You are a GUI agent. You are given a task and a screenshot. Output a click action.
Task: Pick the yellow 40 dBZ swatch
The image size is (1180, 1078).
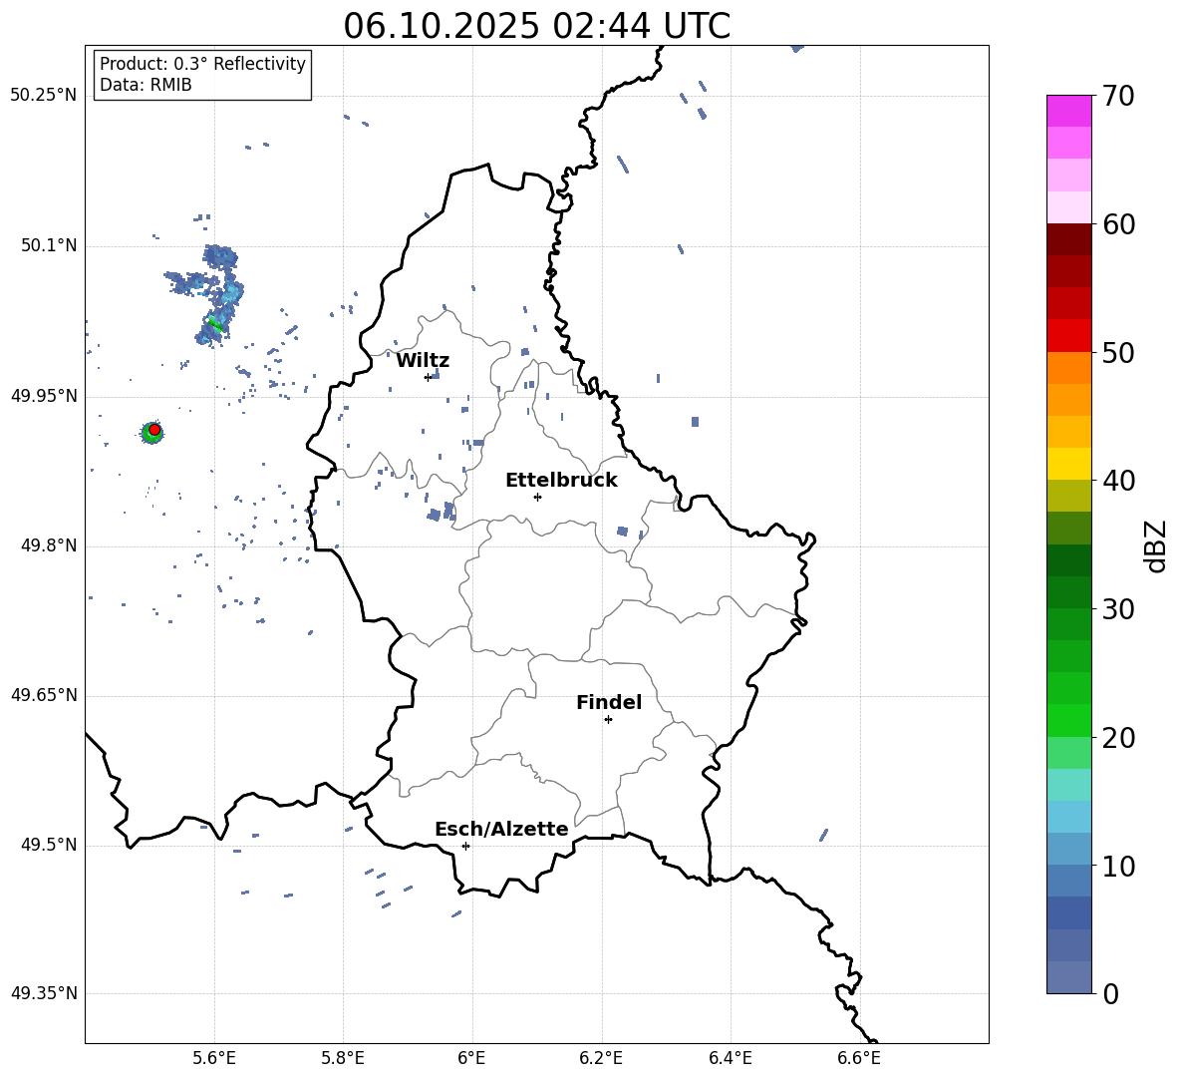pyautogui.click(x=1068, y=464)
